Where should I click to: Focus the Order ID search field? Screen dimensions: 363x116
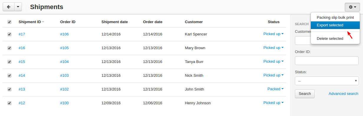point(327,61)
